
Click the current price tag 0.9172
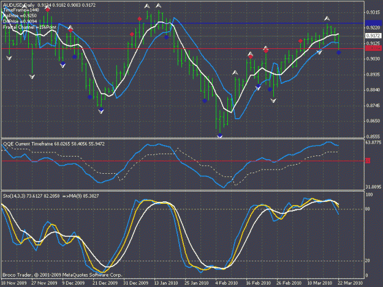[373, 35]
